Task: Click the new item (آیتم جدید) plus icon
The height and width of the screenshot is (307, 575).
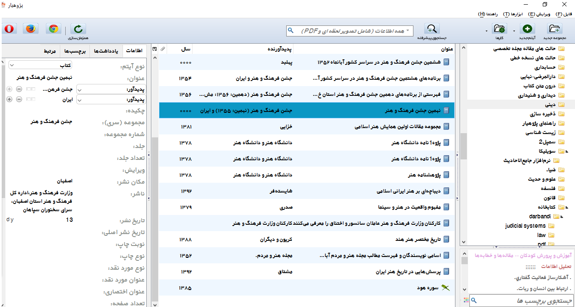Action: tap(527, 29)
